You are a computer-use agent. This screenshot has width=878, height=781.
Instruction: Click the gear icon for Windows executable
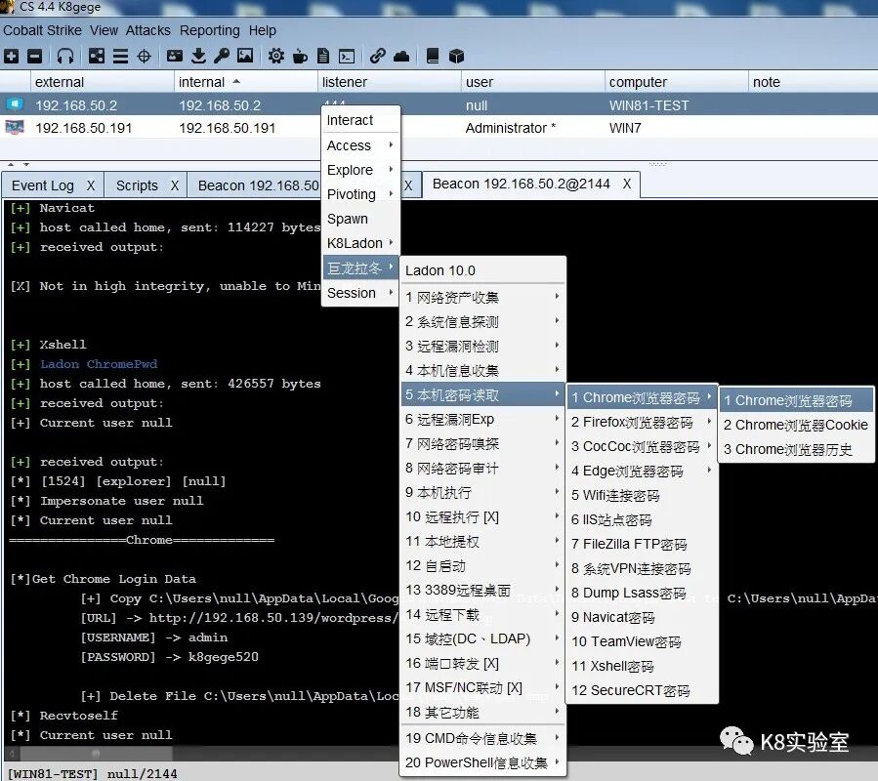tap(276, 56)
